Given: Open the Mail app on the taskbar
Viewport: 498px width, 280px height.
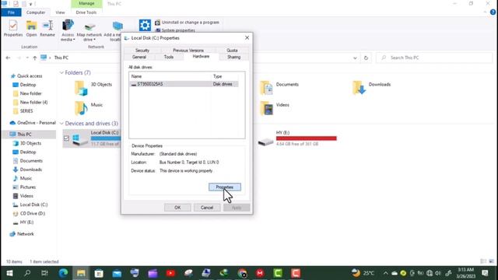Looking at the screenshot, I should point(117,273).
